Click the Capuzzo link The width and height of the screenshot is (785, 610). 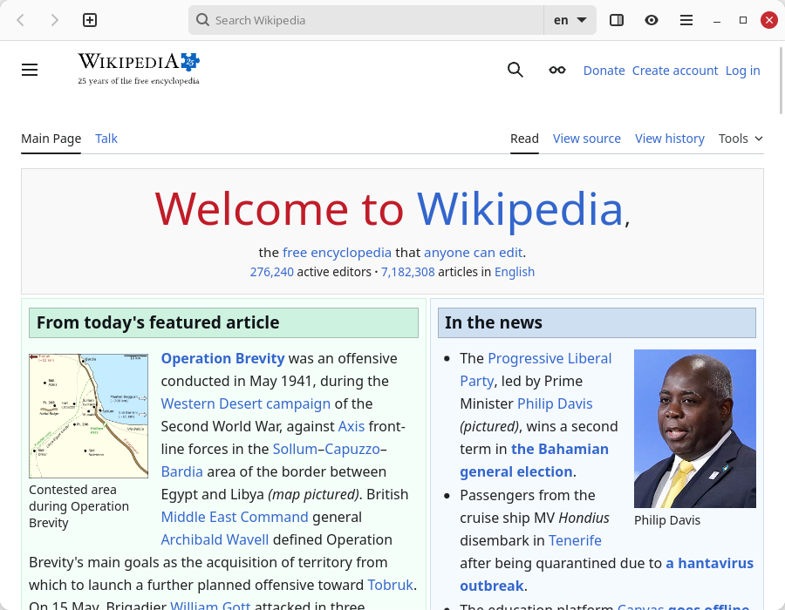[x=352, y=449]
